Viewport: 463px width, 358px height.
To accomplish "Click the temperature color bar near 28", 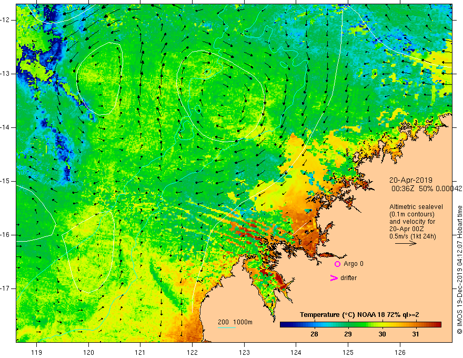I will 314,325.
